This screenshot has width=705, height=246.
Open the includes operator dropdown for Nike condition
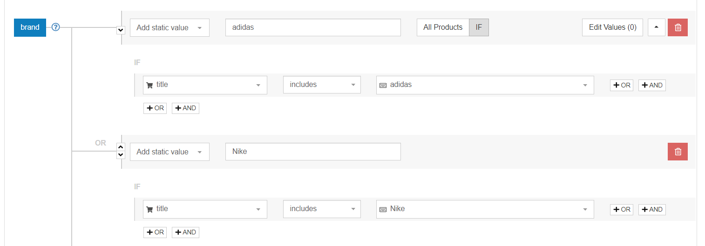(x=322, y=209)
